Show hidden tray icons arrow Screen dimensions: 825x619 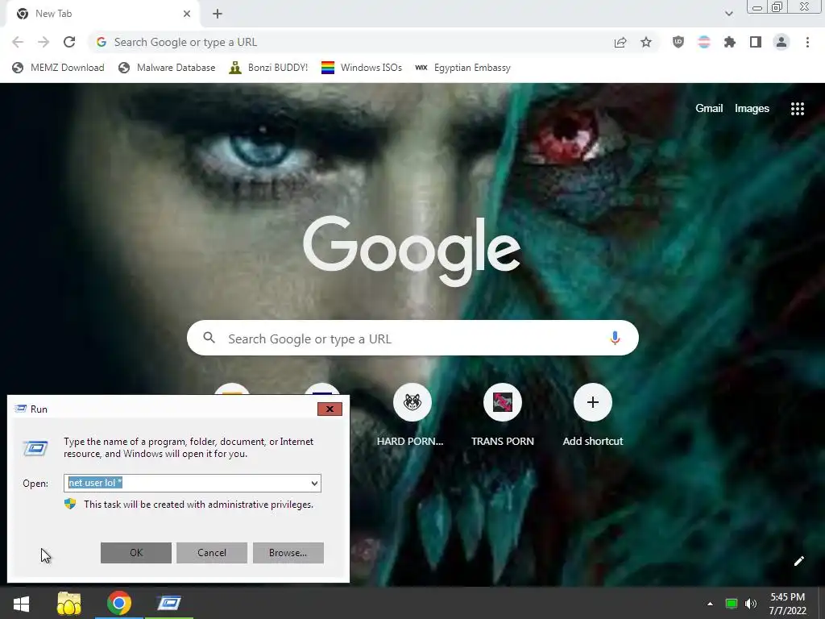pos(710,604)
